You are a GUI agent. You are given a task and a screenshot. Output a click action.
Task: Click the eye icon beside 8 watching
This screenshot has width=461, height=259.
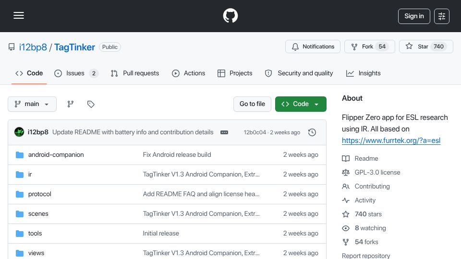pos(346,228)
